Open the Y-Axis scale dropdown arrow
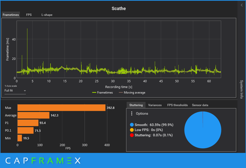Screen dimensions: 246x168 point(25,91)
